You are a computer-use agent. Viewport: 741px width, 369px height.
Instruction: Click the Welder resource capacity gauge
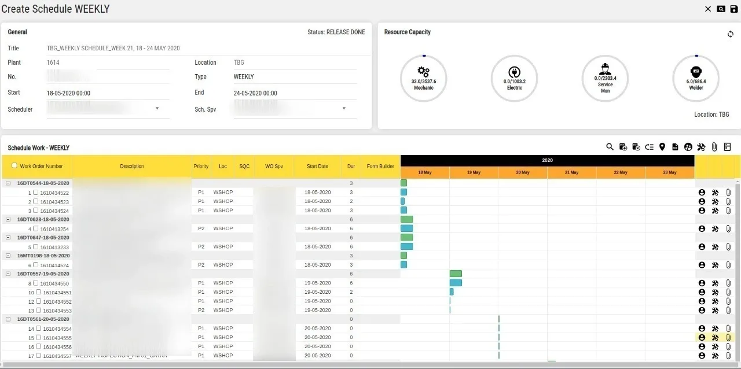(x=696, y=78)
